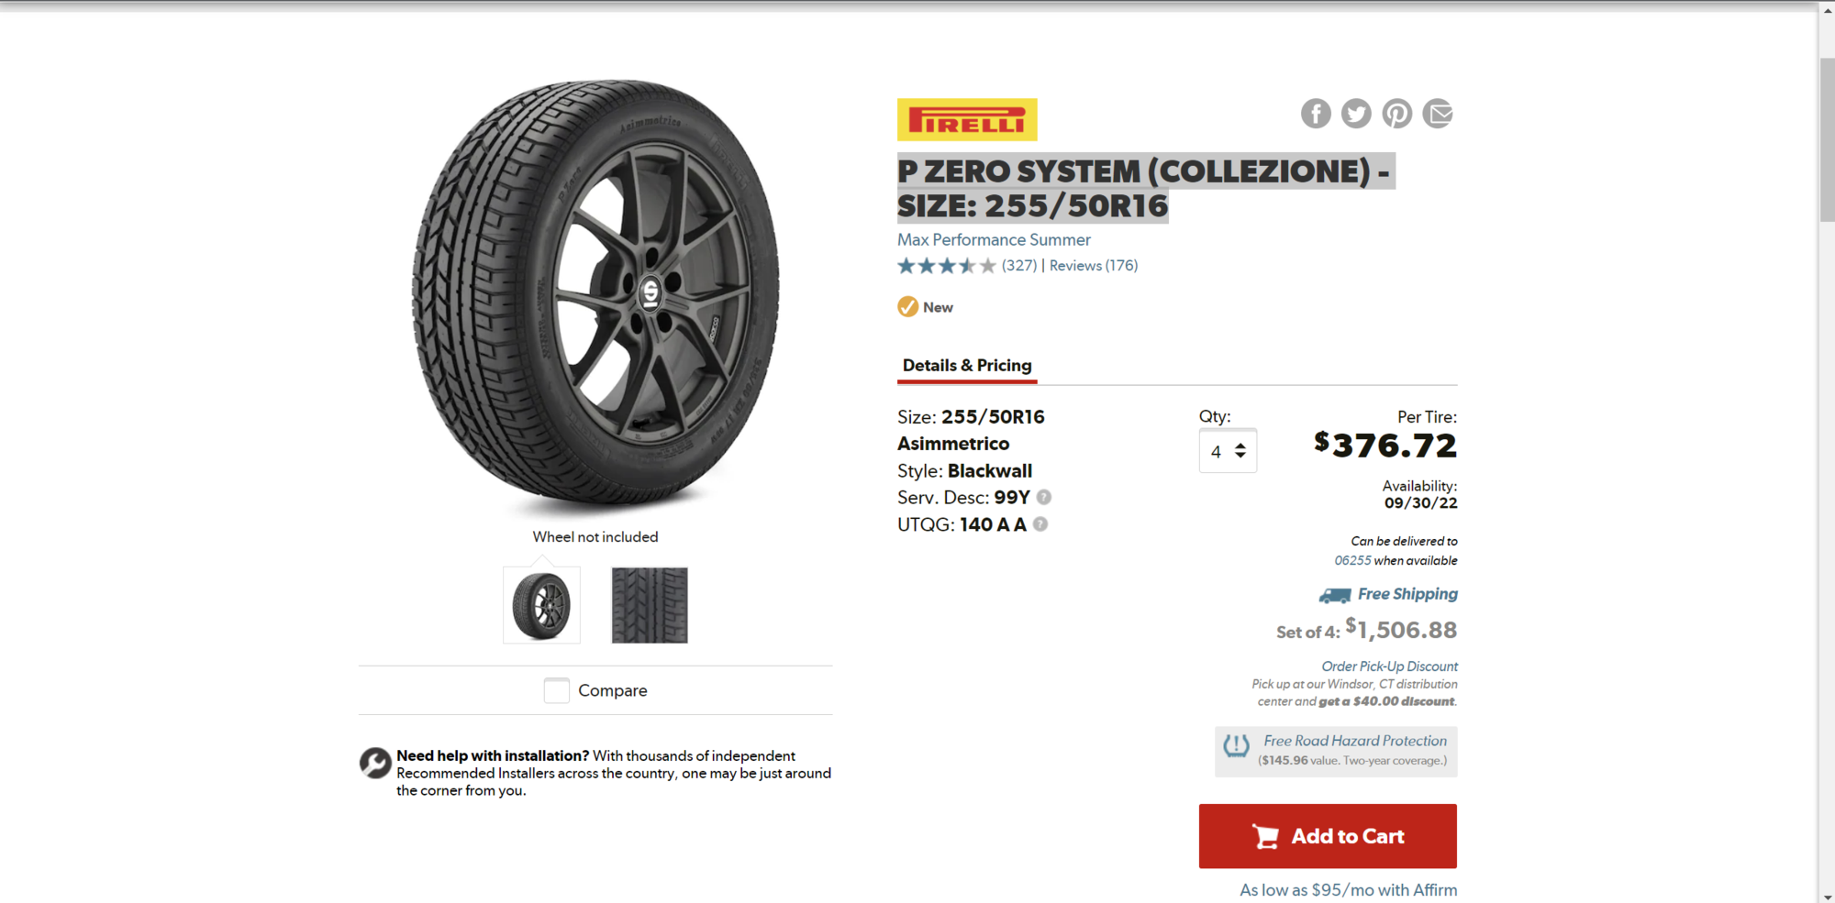
Task: Open Reviews (176) link
Action: coord(1093,265)
